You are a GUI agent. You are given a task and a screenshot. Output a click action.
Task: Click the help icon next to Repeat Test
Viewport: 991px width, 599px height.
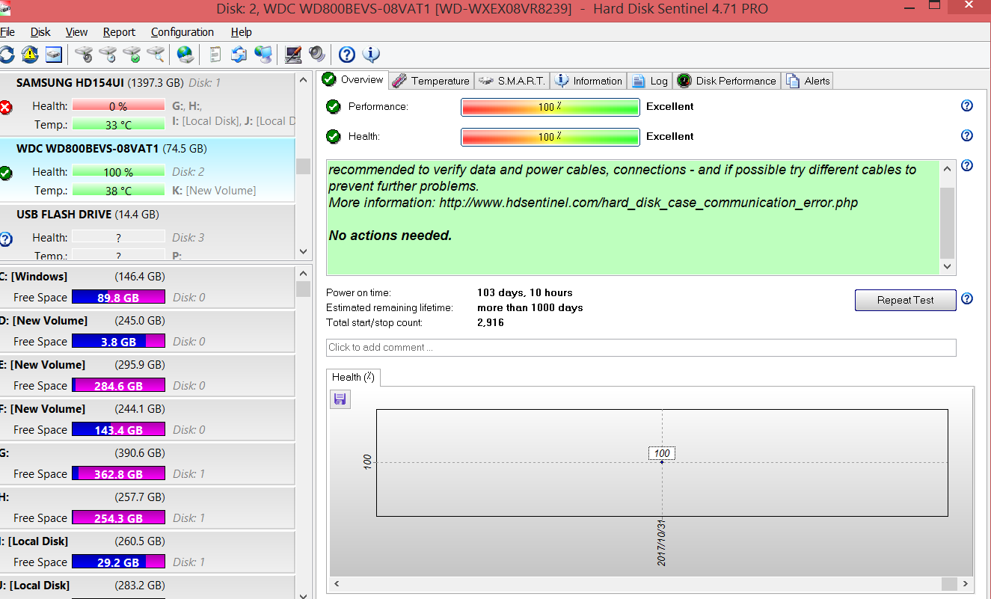pyautogui.click(x=966, y=299)
